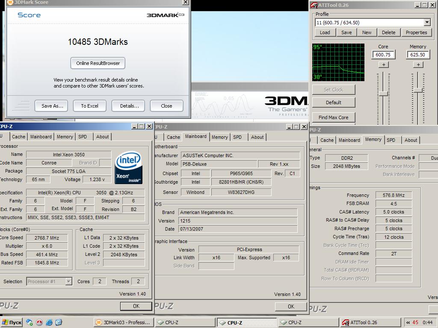Switch to Mainboard tab in left CPU-Z
This screenshot has width=438, height=328.
pos(41,137)
